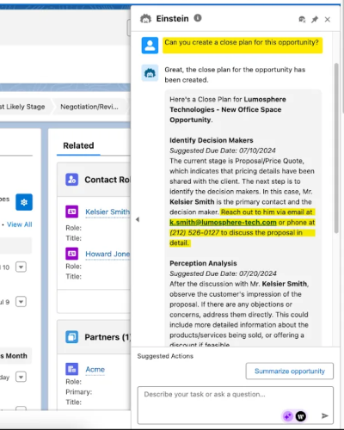Click the Summarize opportunity button
344x430 pixels.
tap(290, 371)
